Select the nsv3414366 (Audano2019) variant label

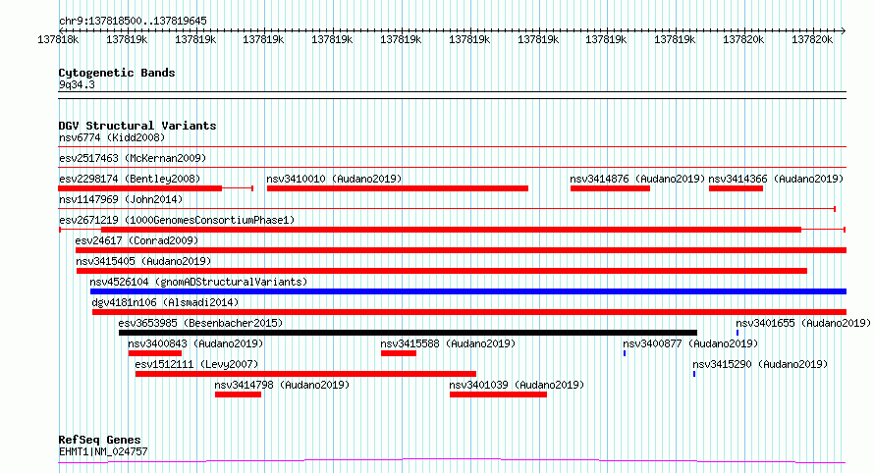[776, 179]
